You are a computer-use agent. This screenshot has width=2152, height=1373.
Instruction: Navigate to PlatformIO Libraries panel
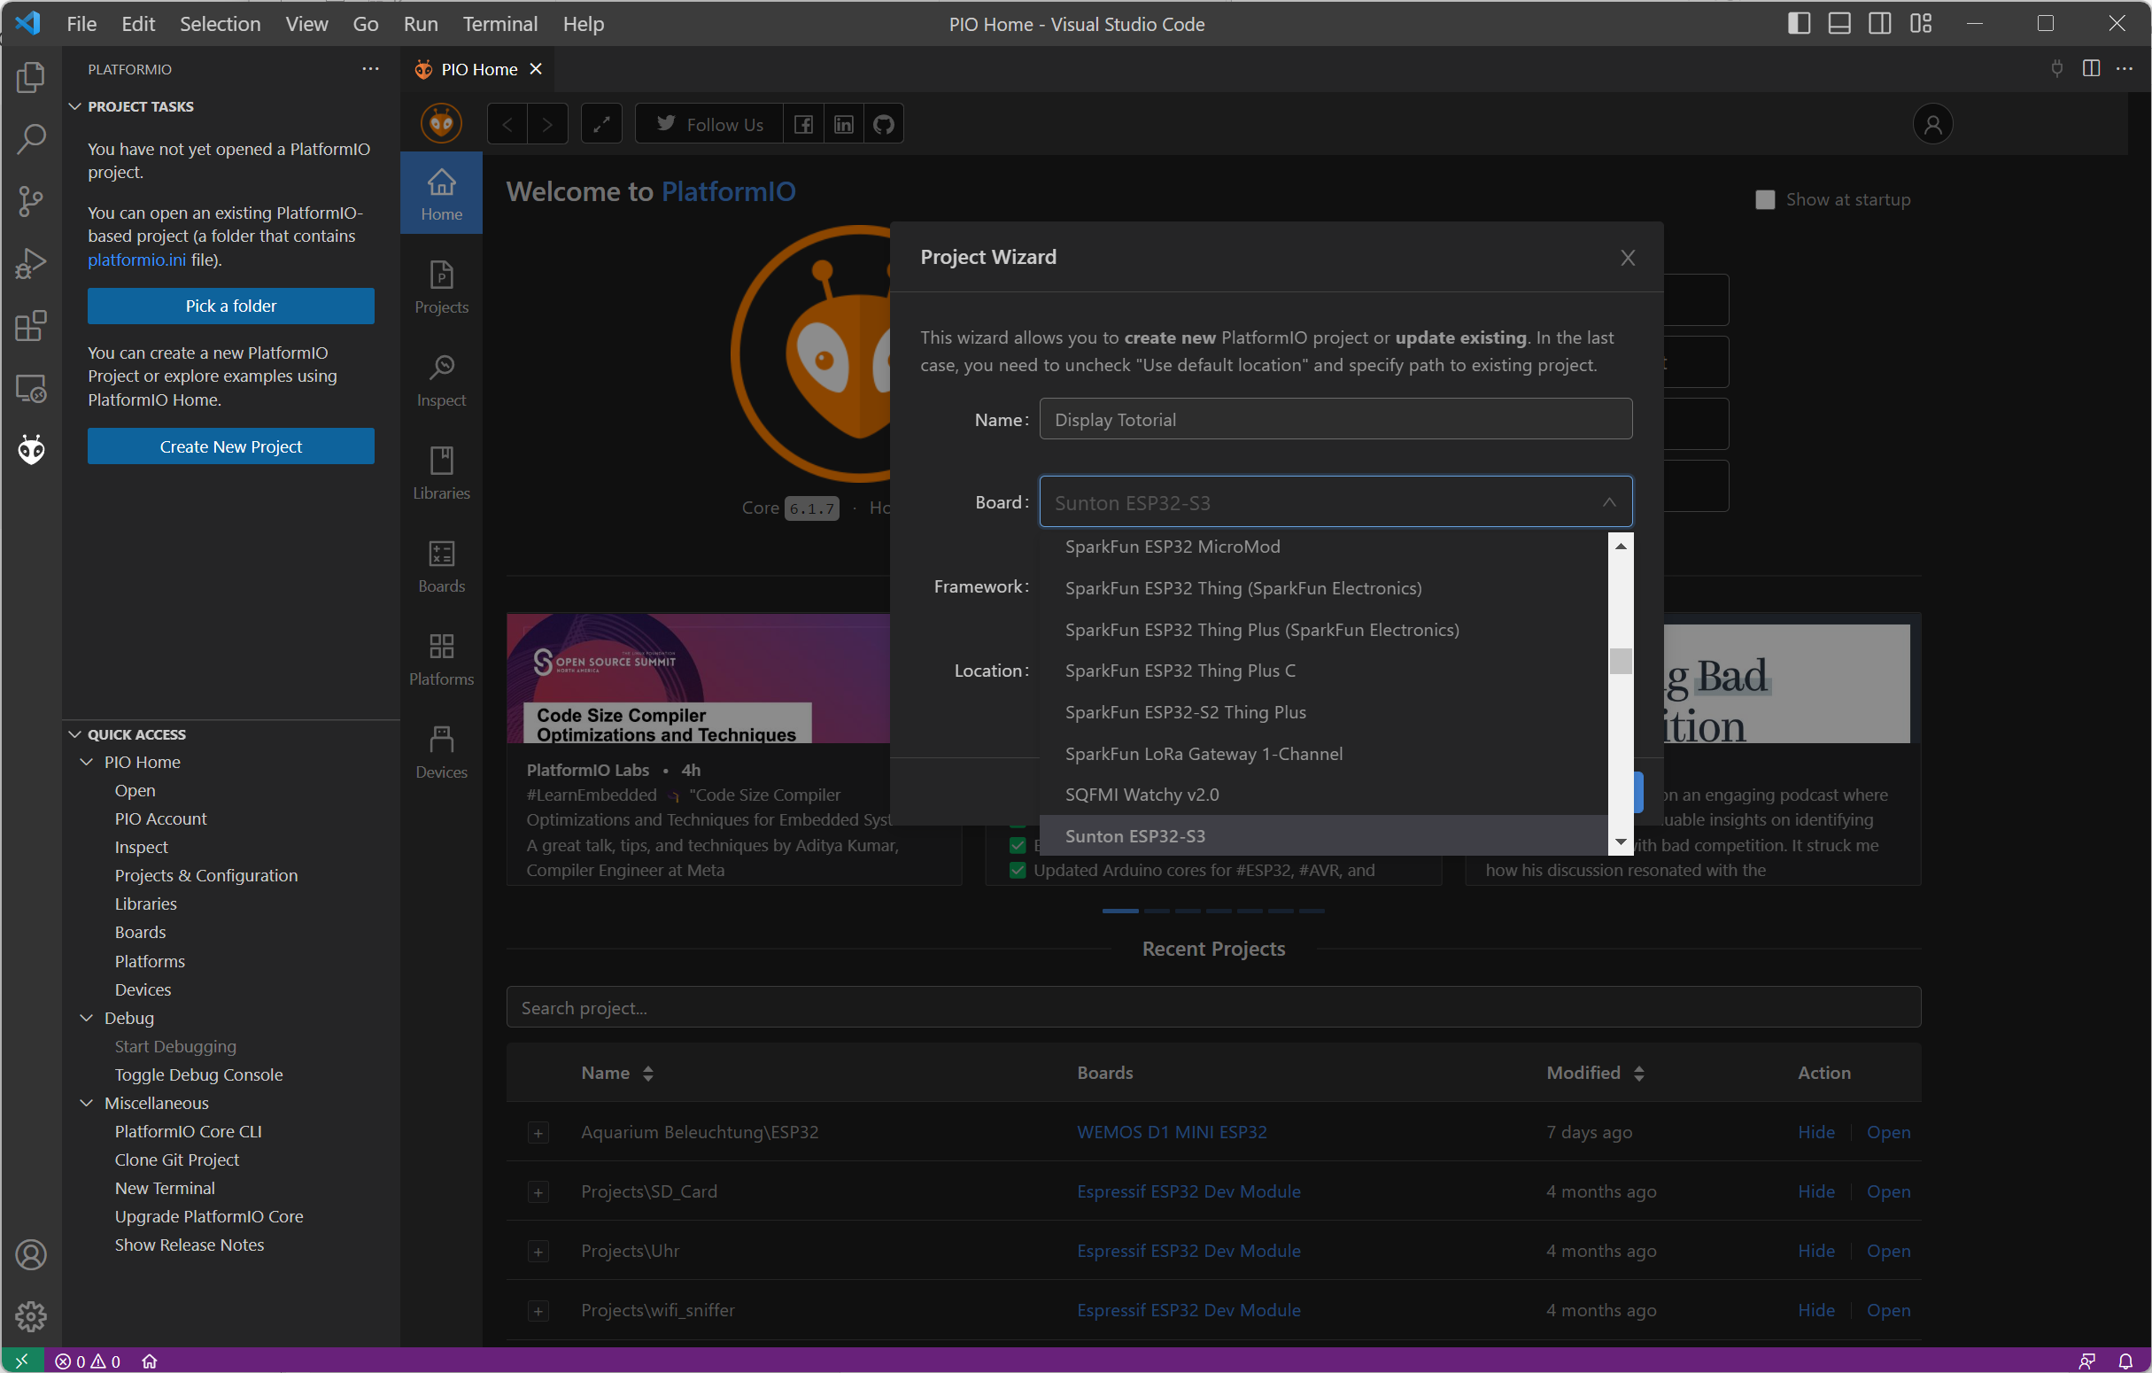coord(441,469)
